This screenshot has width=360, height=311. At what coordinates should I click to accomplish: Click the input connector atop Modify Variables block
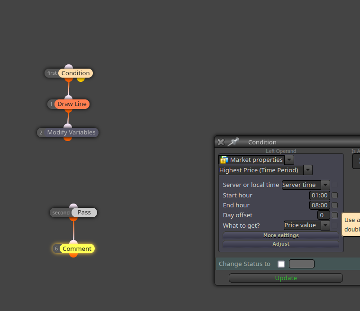tap(68, 126)
